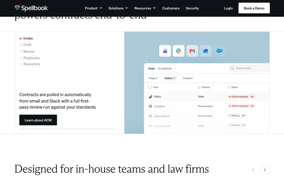
Task: Click the Pipeline column grid icon
Action: pos(199,87)
